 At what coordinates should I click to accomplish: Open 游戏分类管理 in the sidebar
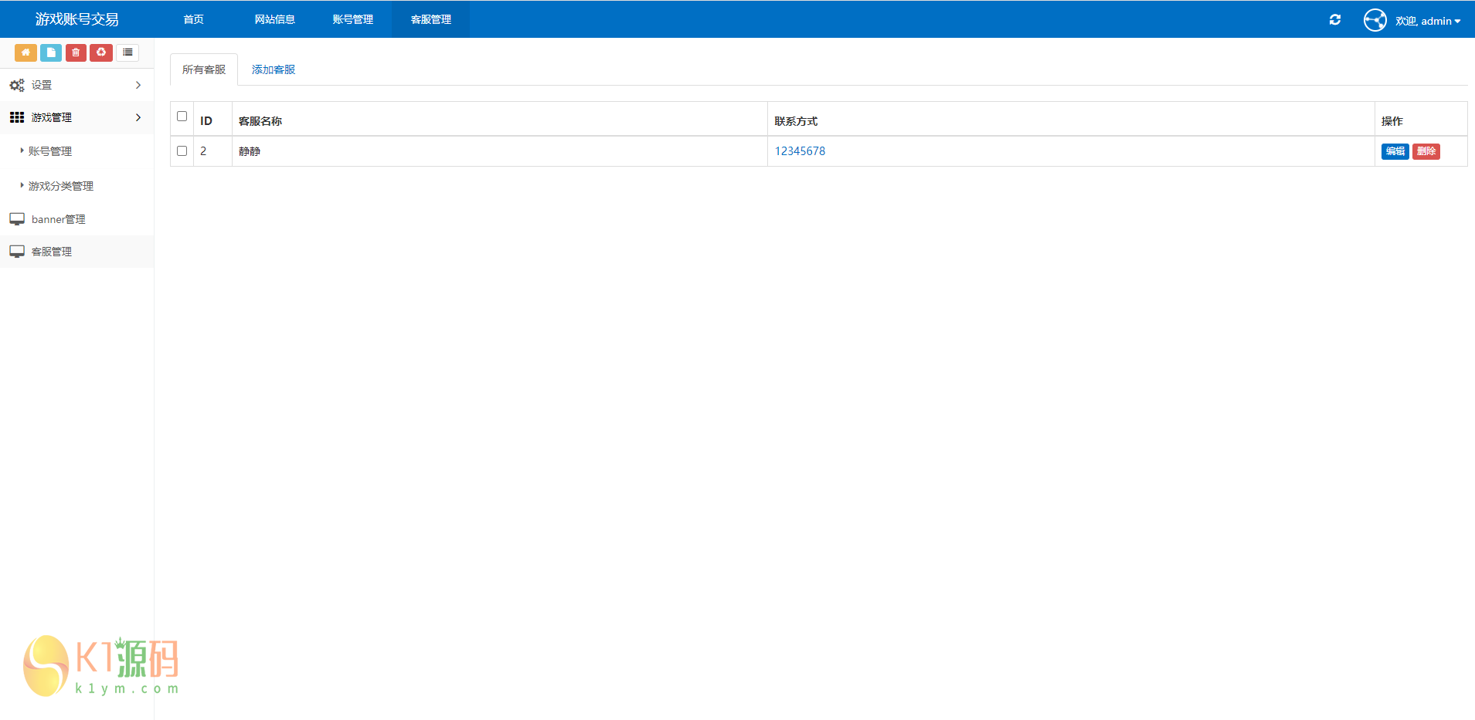pyautogui.click(x=61, y=186)
